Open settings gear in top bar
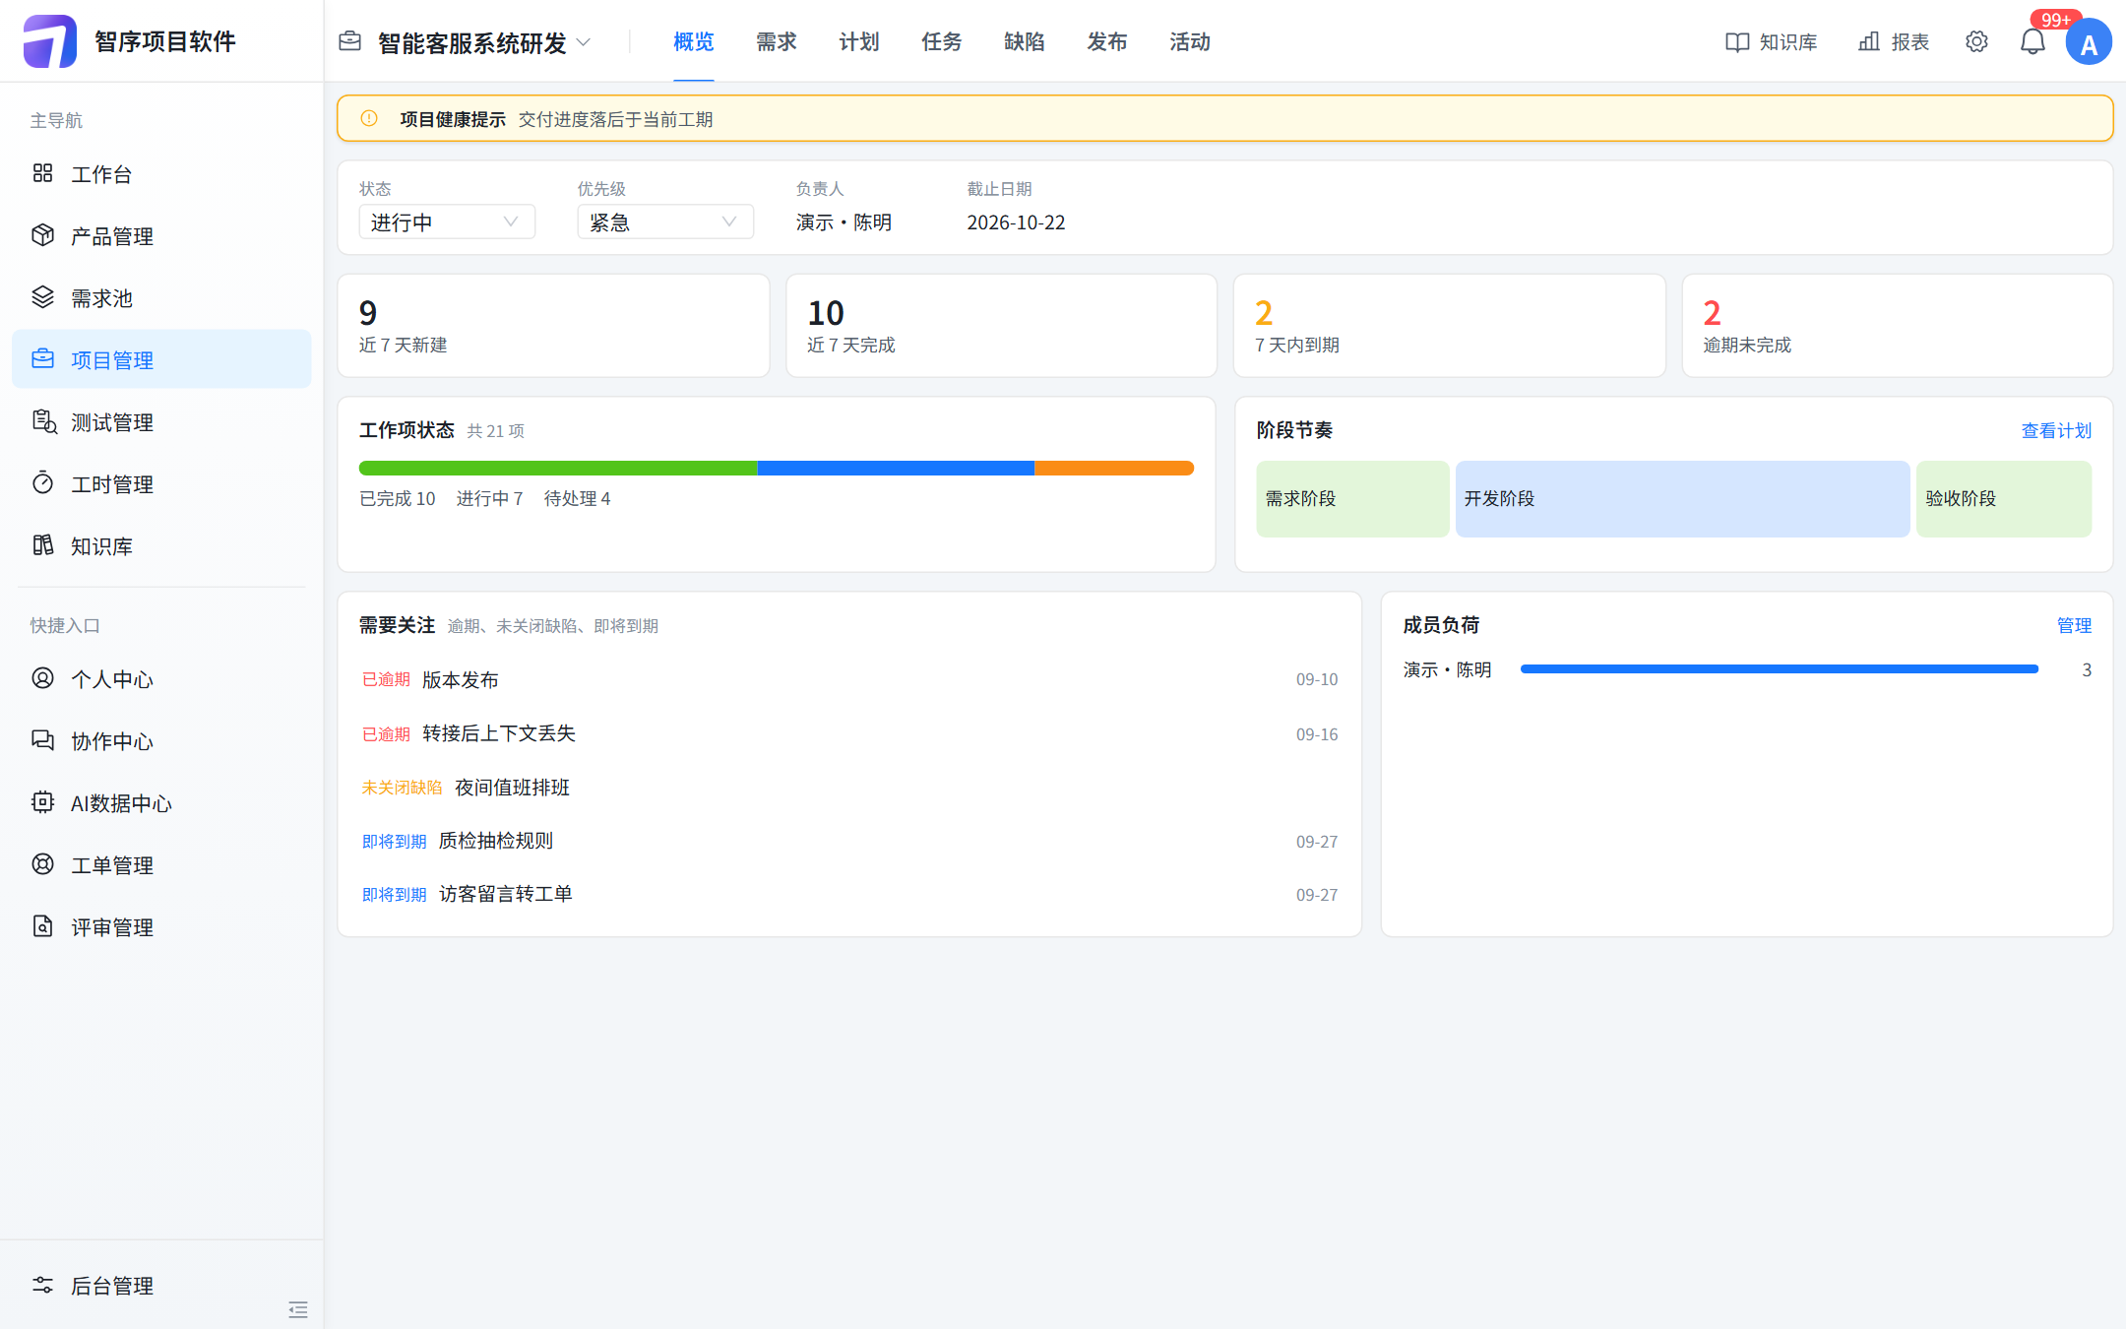Image resolution: width=2126 pixels, height=1329 pixels. pyautogui.click(x=1976, y=41)
